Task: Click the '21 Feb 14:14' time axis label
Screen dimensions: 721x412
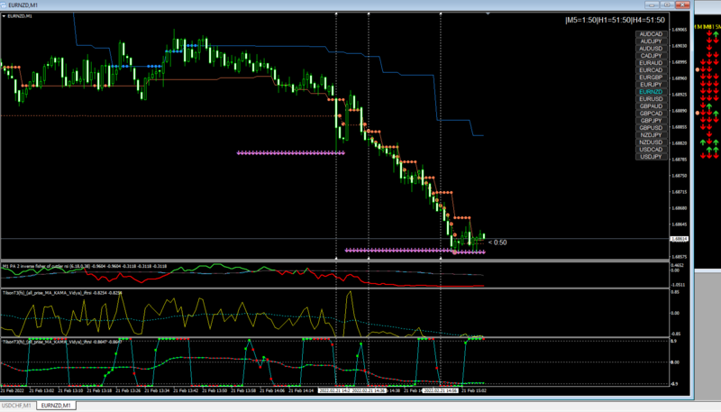Action: tap(301, 391)
